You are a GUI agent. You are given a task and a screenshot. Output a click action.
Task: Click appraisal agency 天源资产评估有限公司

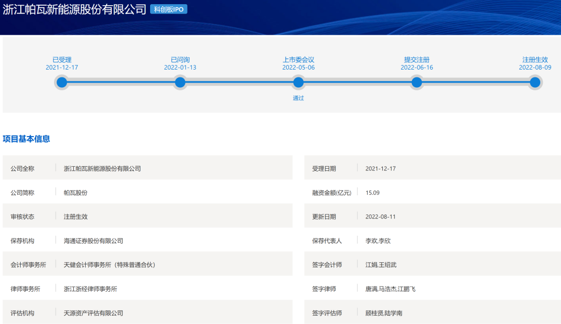[94, 313]
